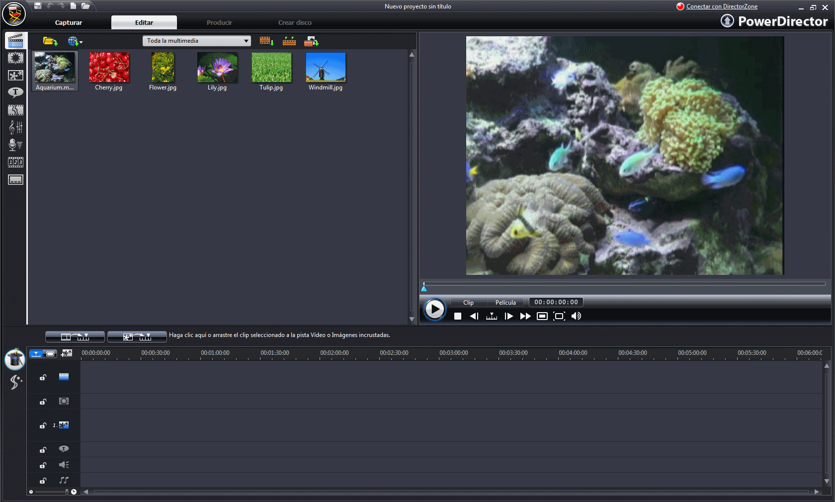Click the import media folder icon

[x=50, y=41]
